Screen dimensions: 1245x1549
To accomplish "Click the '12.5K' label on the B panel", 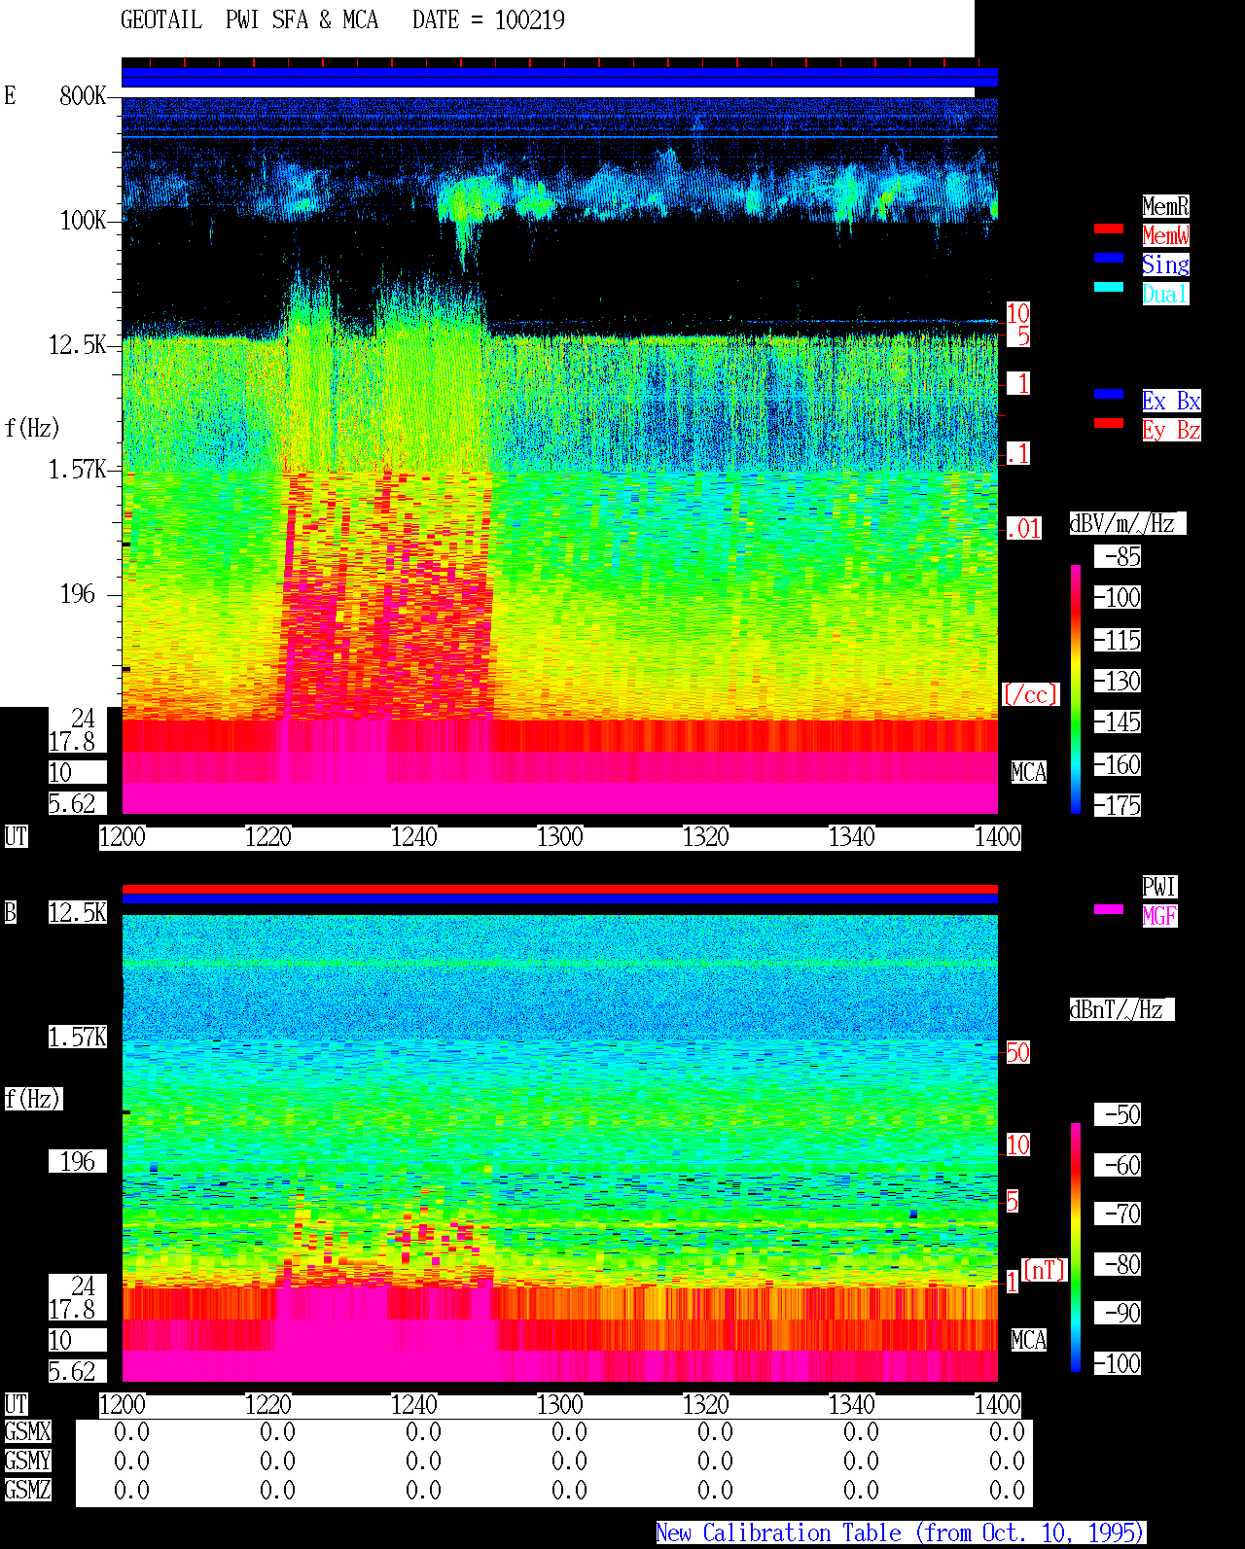I will tap(78, 912).
